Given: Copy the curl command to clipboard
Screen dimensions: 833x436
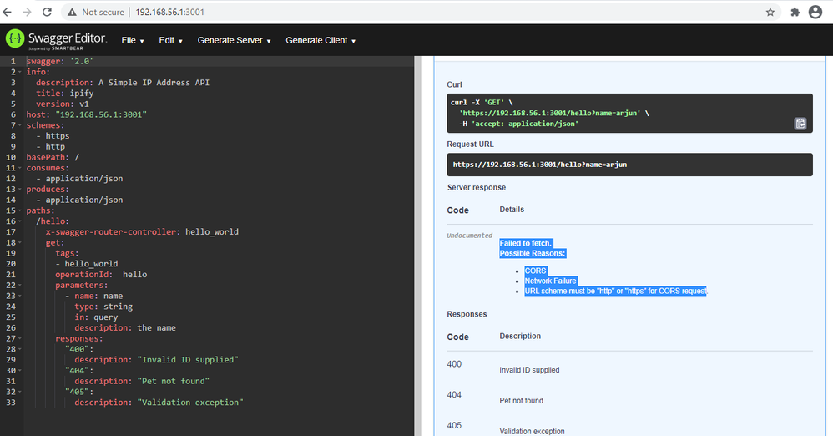Looking at the screenshot, I should pyautogui.click(x=800, y=124).
